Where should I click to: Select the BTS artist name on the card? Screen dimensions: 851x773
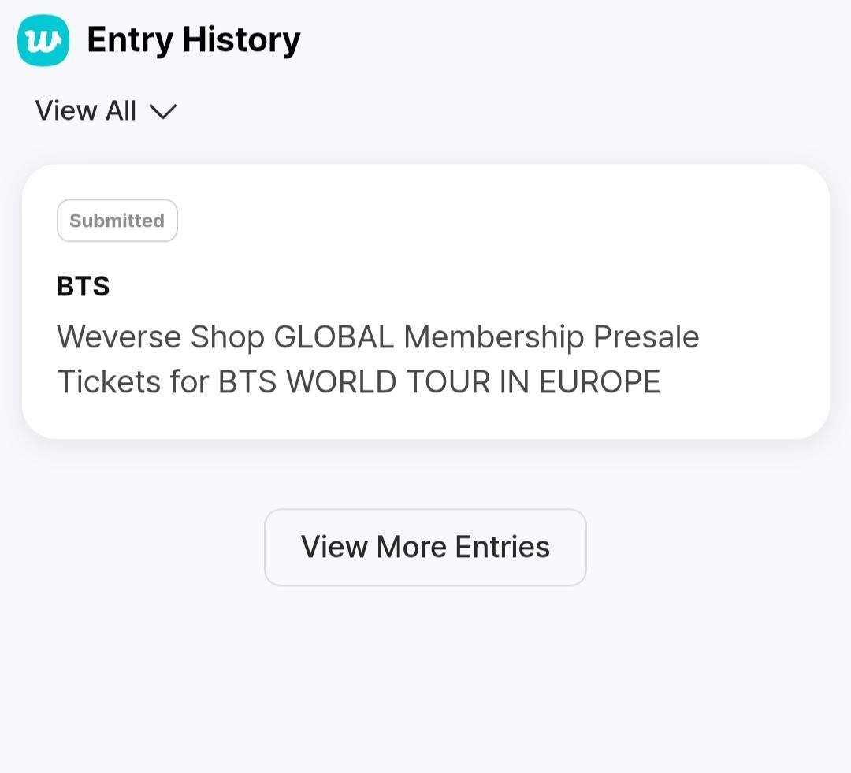pyautogui.click(x=84, y=286)
